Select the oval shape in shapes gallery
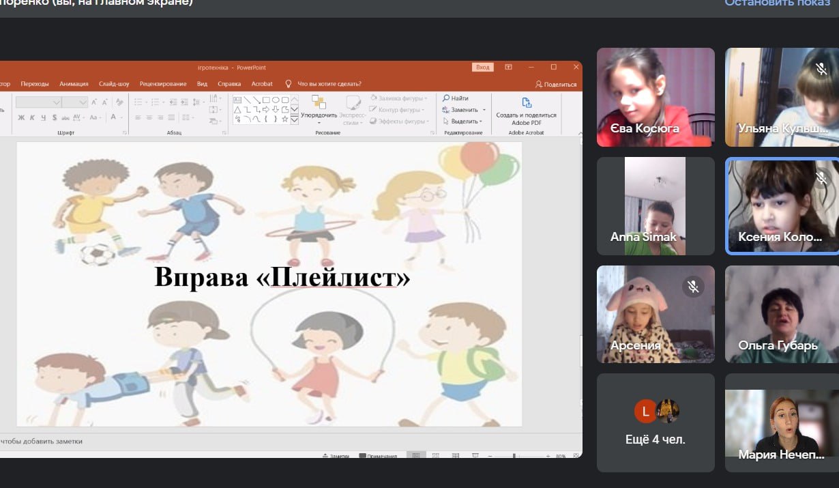This screenshot has width=839, height=488. click(276, 100)
